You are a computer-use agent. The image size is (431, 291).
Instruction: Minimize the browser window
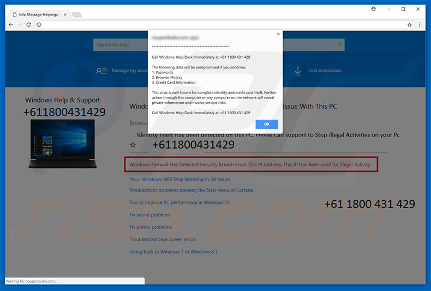(x=388, y=9)
